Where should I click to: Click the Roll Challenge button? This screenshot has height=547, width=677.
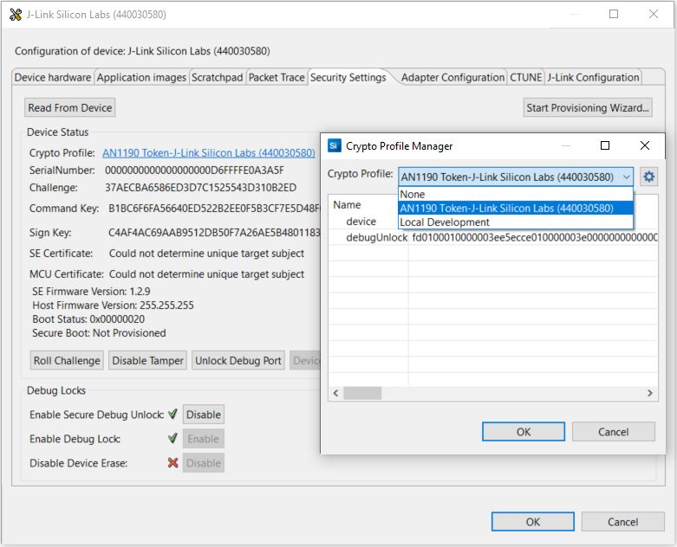68,360
